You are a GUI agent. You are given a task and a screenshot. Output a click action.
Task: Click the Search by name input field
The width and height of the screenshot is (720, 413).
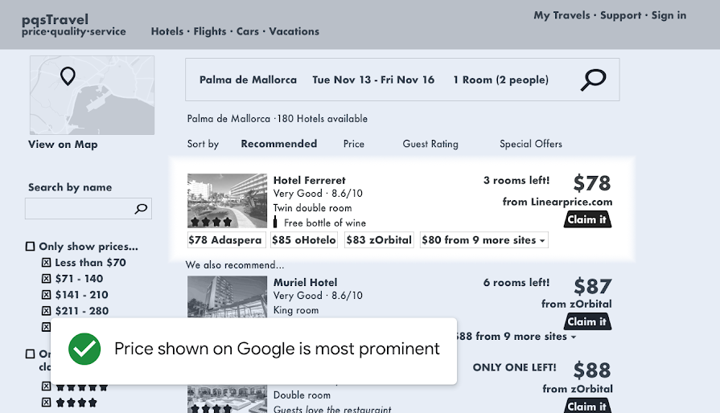79,209
